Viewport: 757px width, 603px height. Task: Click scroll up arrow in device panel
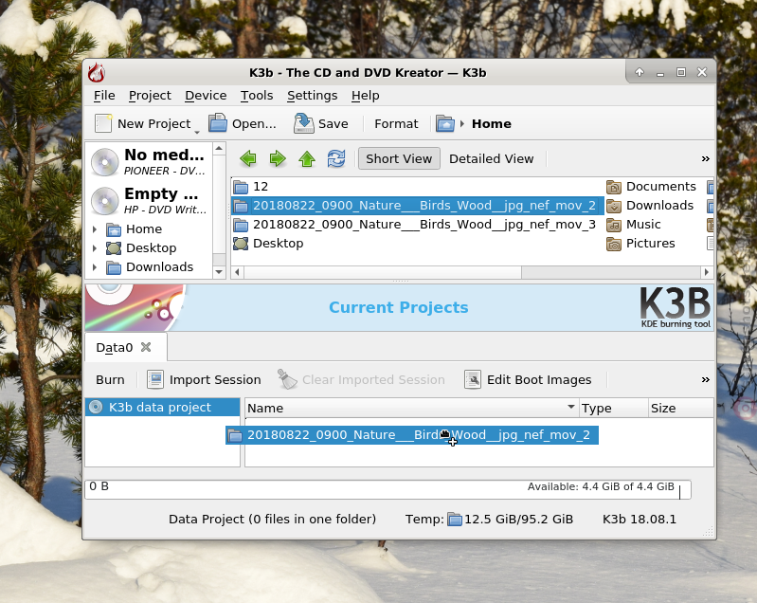(219, 148)
